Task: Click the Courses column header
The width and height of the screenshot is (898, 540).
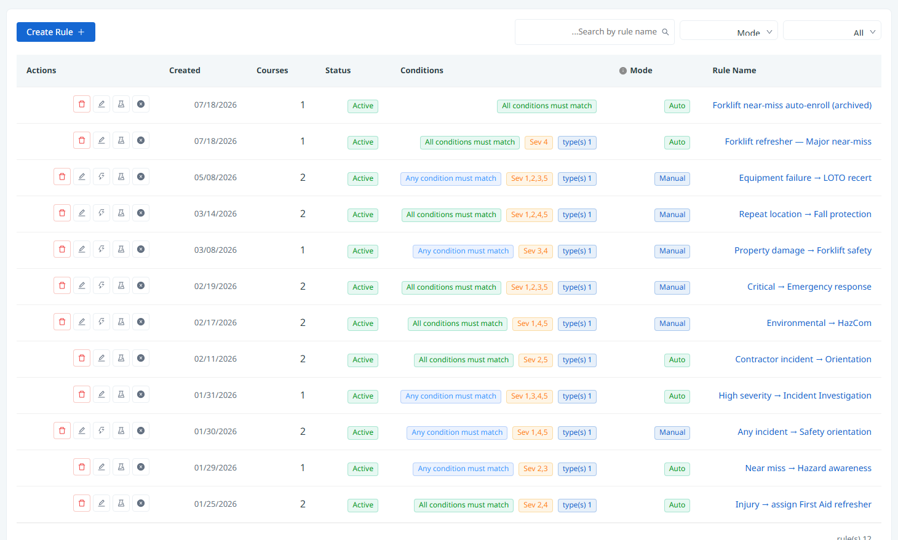Action: [272, 71]
